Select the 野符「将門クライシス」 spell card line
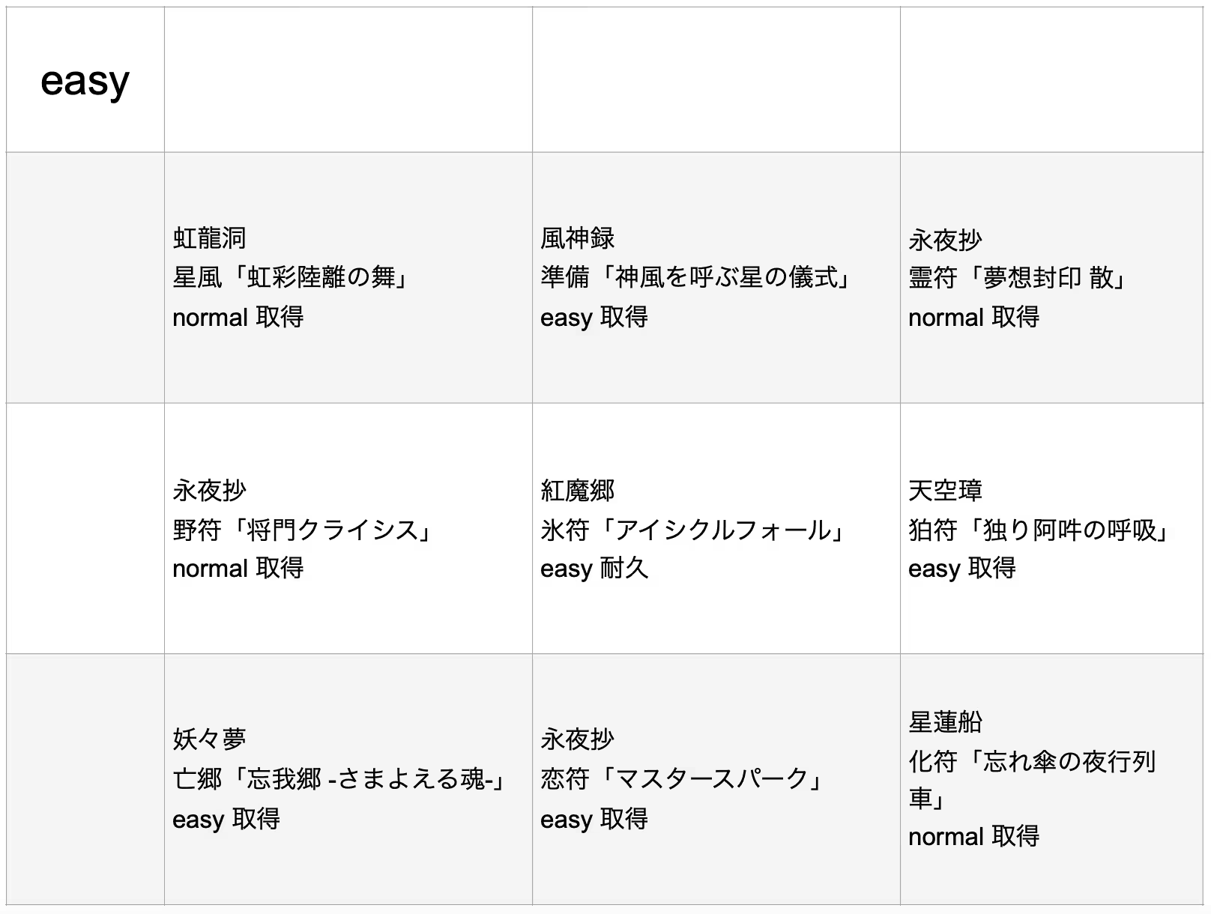The height and width of the screenshot is (914, 1211). (303, 530)
